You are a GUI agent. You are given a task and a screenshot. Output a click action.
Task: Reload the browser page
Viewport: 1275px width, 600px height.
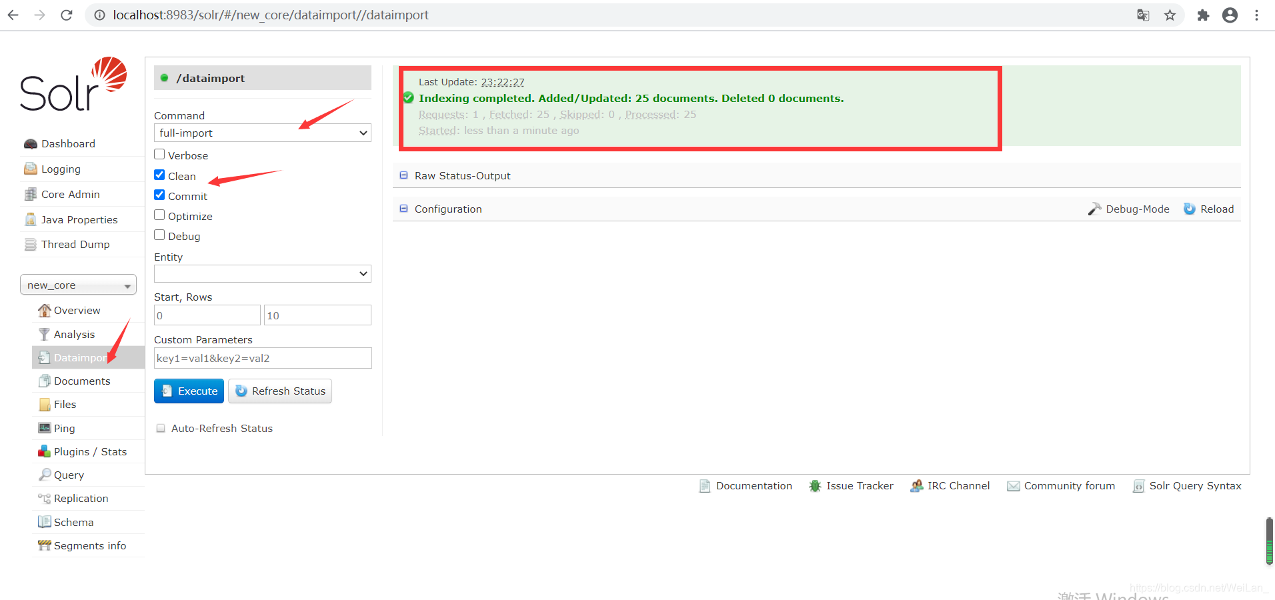point(67,15)
